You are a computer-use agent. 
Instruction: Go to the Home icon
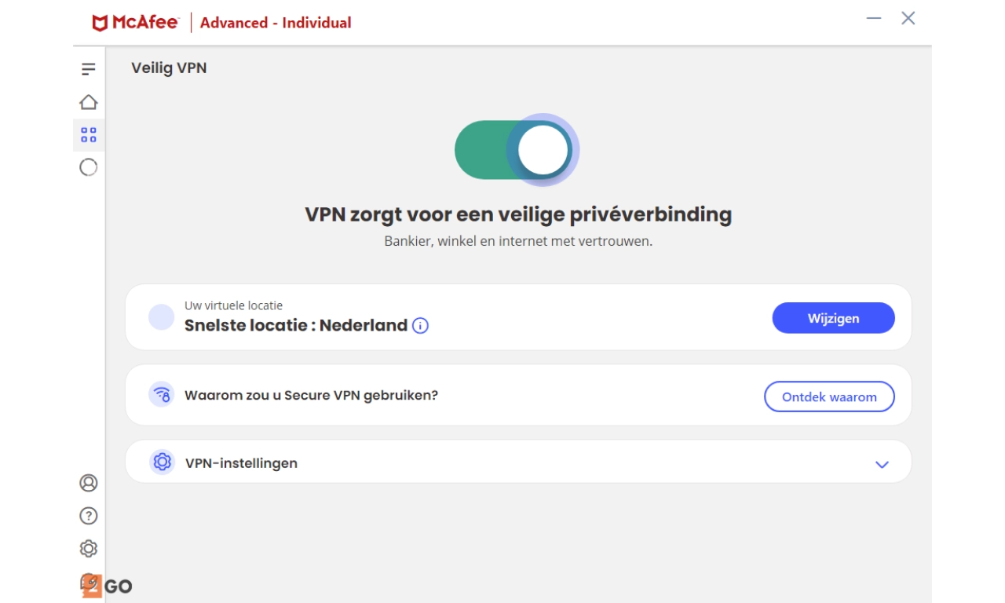(x=88, y=102)
